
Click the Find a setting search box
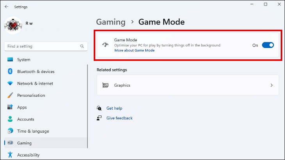(46, 46)
